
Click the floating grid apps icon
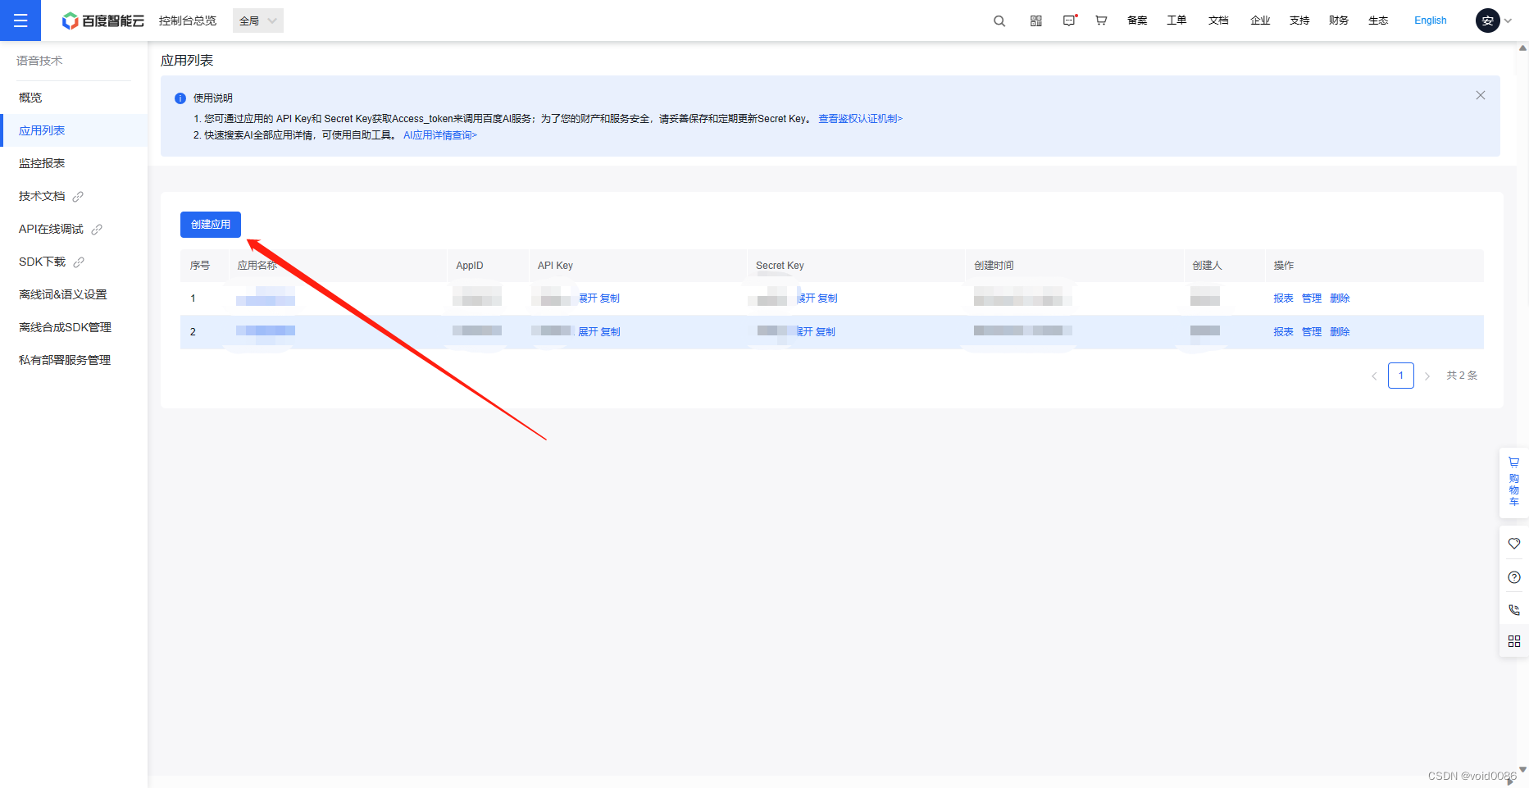1513,641
